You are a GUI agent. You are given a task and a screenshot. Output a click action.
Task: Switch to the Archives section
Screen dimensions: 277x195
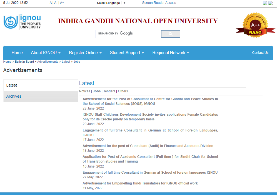pos(14,96)
